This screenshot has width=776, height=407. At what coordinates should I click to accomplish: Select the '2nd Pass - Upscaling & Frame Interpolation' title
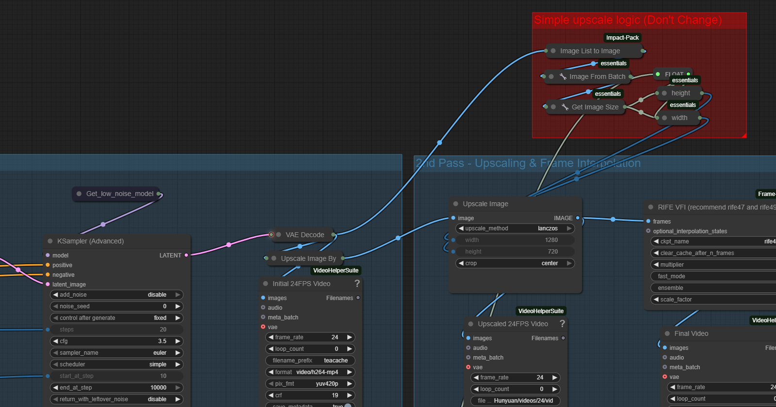[528, 163]
